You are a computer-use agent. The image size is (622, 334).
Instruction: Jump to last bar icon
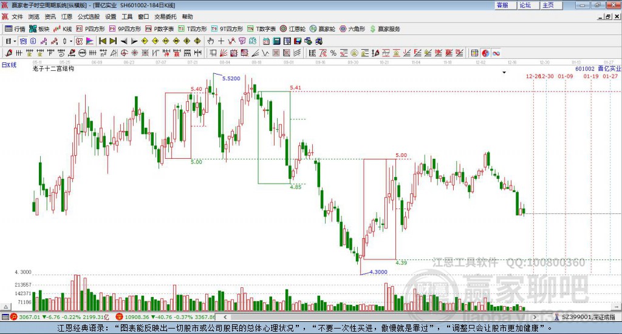[113, 41]
